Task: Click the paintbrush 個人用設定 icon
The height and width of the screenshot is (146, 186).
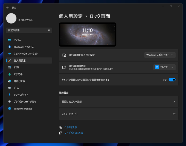Action: point(10,61)
